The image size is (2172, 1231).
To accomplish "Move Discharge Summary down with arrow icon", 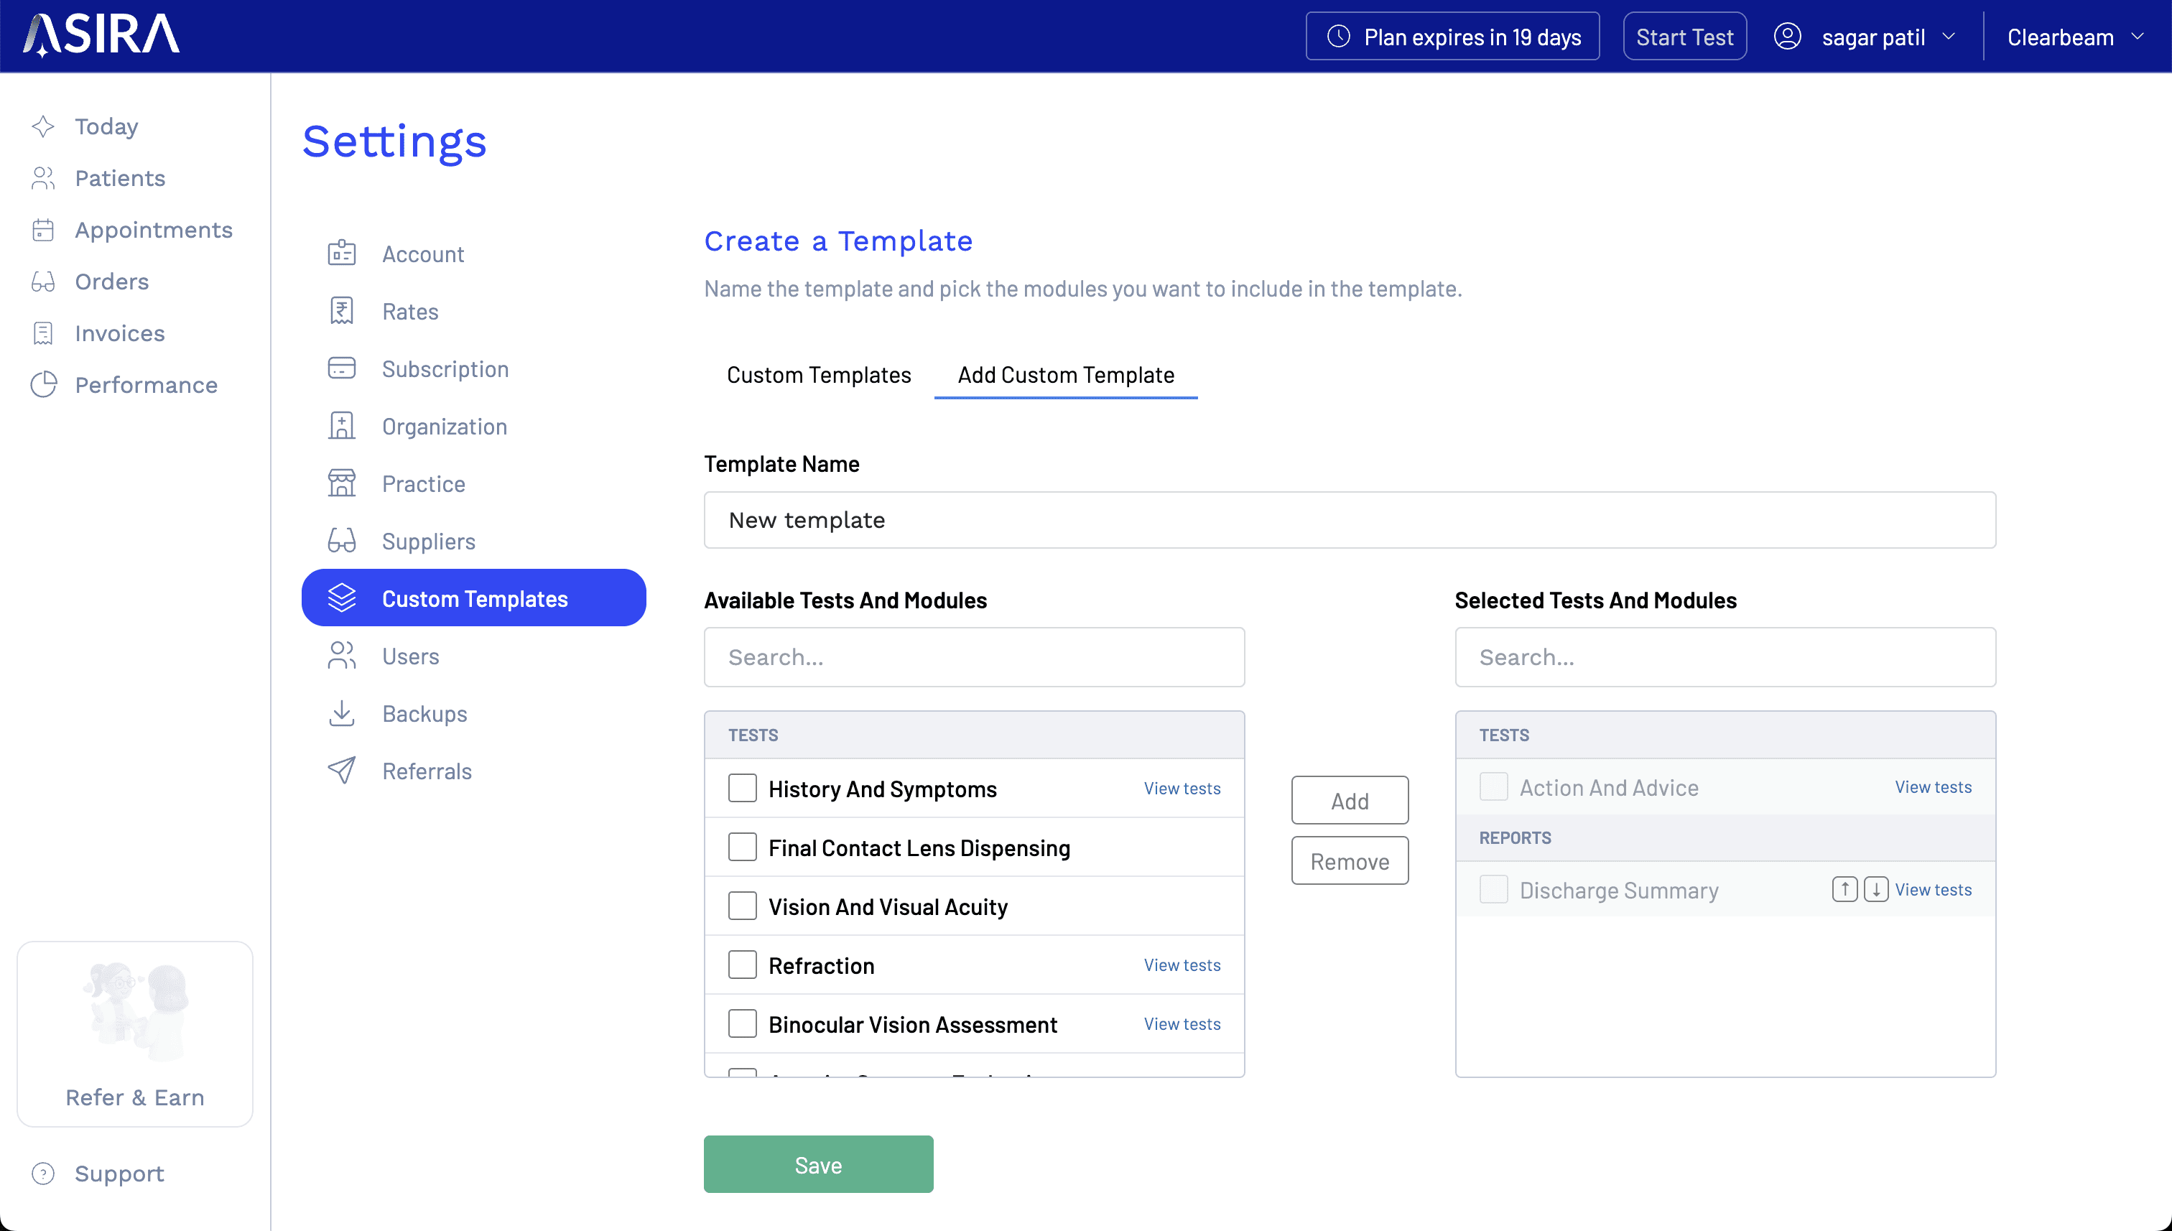I will [x=1875, y=889].
